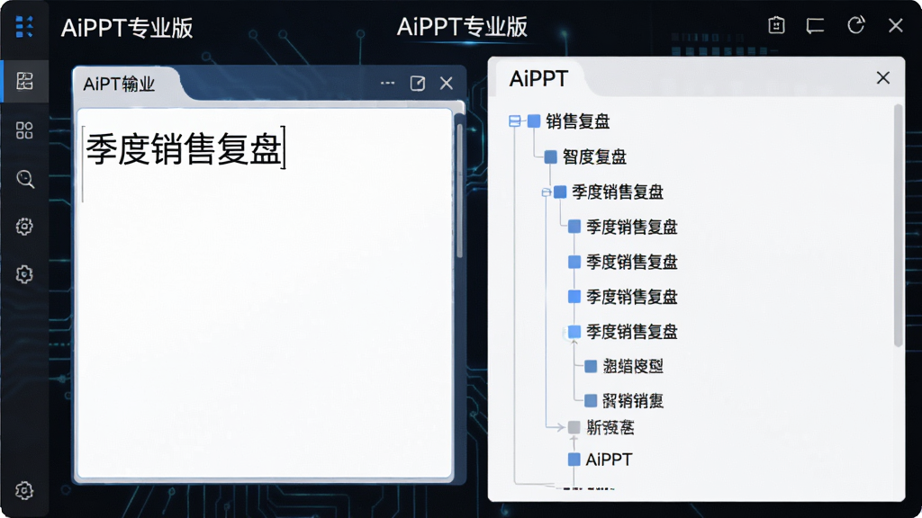This screenshot has width=922, height=518.
Task: Collapse the 季度销售复盘 parent node
Action: [546, 192]
